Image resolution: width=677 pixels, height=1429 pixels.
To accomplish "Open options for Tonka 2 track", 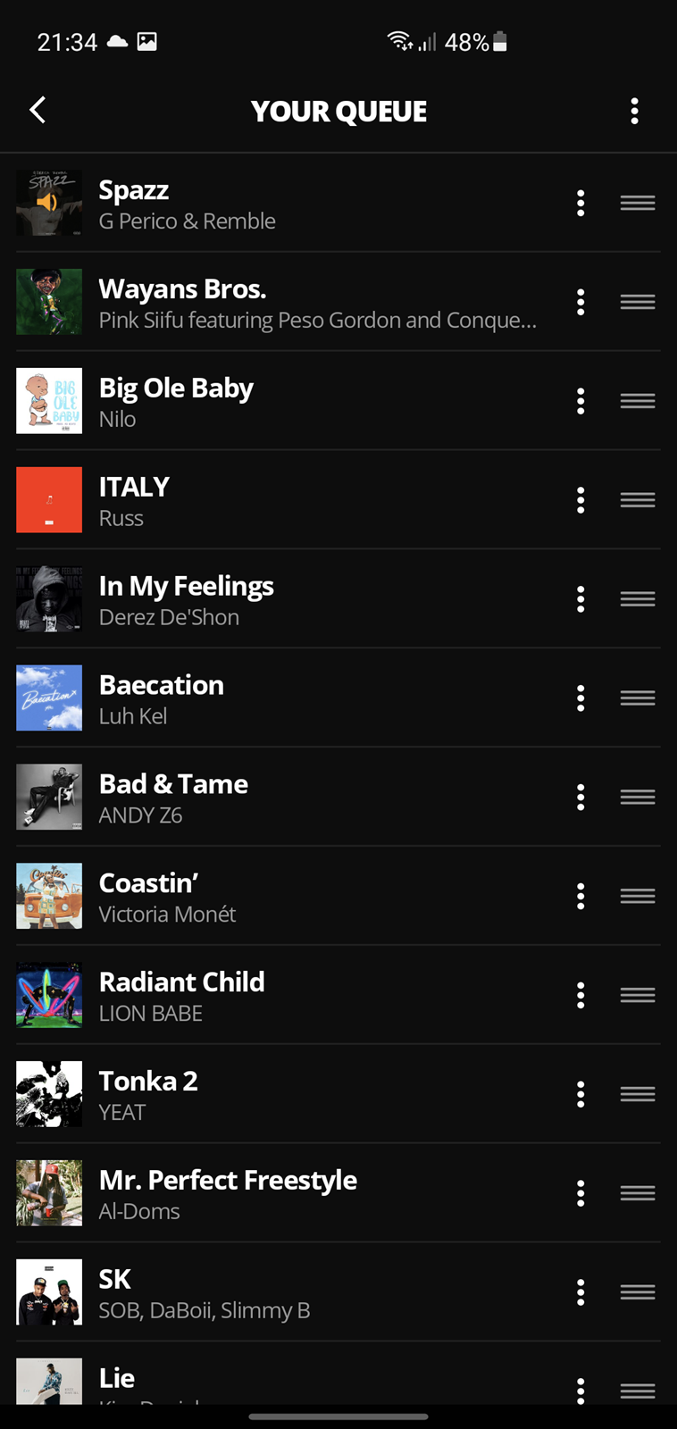I will click(x=581, y=1095).
